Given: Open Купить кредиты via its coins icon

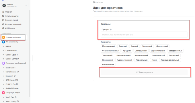Looking at the screenshot, I should 3,16.
